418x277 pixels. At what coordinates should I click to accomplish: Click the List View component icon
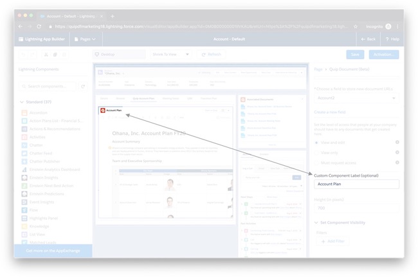coord(24,235)
